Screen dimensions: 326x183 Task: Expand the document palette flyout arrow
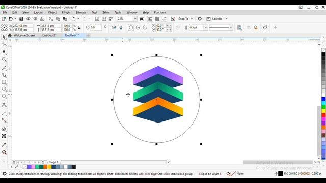pyautogui.click(x=11, y=167)
